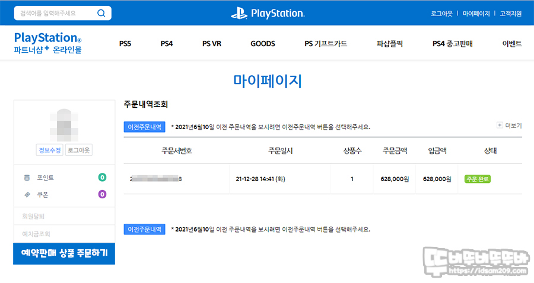
Task: Open the GOODS menu
Action: (263, 43)
